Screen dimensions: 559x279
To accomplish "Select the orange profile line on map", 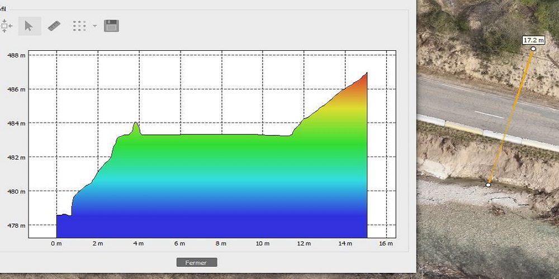I will point(511,117).
